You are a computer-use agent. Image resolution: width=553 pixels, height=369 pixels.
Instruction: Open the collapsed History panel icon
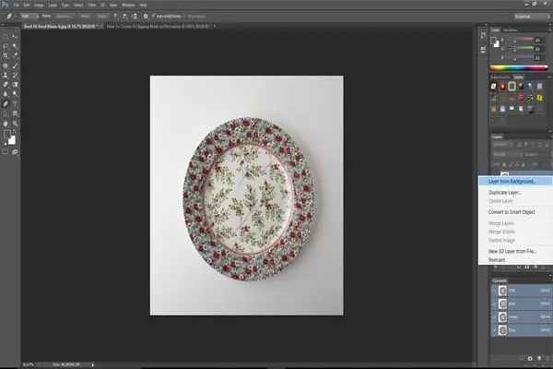point(483,35)
